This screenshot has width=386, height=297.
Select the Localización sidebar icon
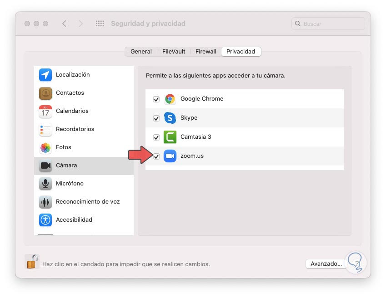pyautogui.click(x=45, y=74)
